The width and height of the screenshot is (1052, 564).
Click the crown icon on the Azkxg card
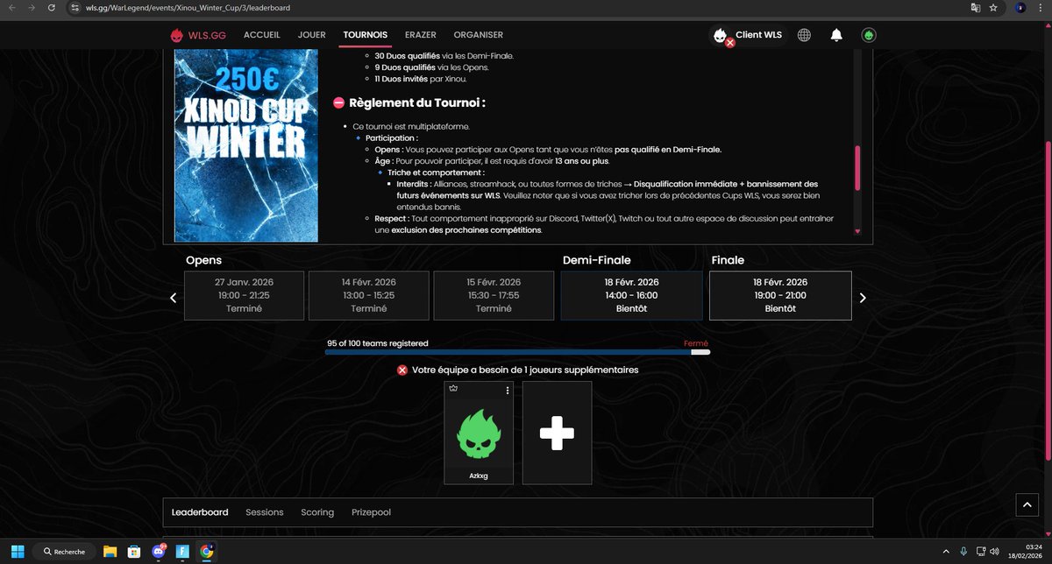[x=453, y=388]
